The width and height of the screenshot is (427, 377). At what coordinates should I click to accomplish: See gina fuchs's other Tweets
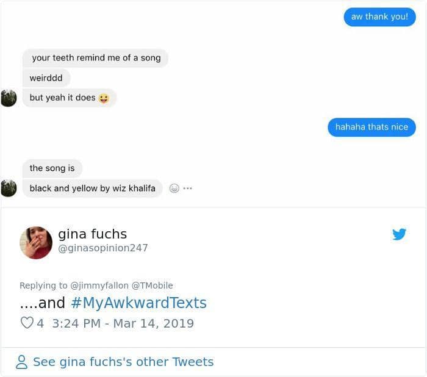click(x=123, y=362)
